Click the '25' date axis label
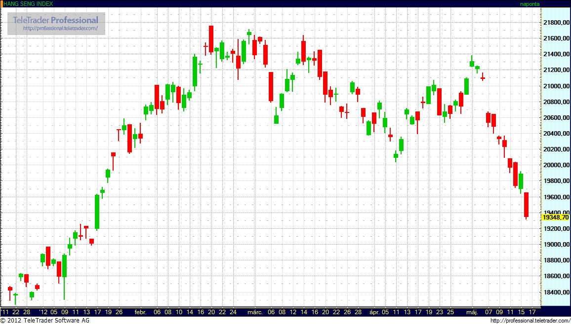571x325 pixels. pyautogui.click(x=450, y=312)
